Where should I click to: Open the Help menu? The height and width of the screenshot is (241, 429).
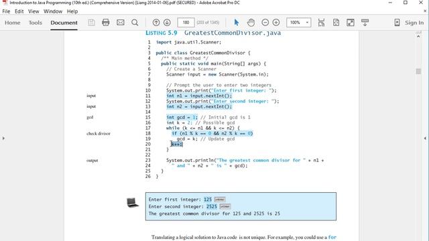[72, 11]
